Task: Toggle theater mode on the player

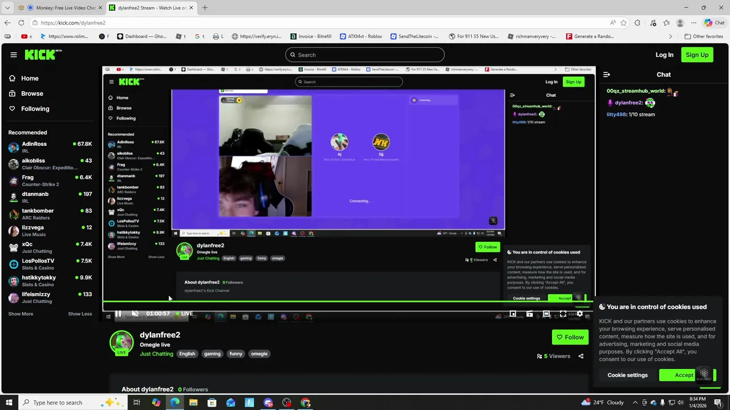Action: tap(546, 314)
